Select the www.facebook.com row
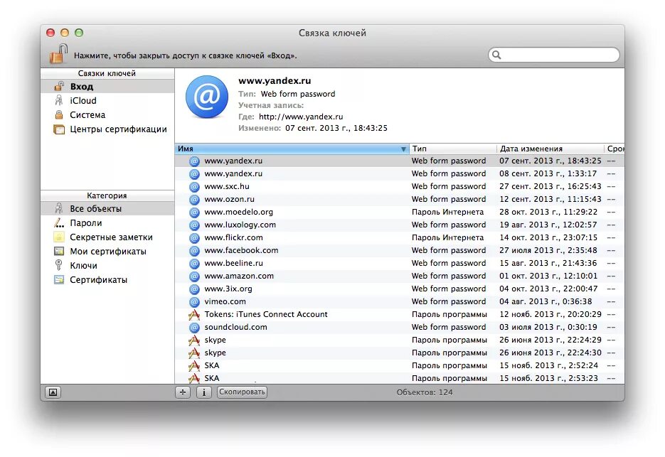Image resolution: width=665 pixels, height=457 pixels. tap(400, 251)
